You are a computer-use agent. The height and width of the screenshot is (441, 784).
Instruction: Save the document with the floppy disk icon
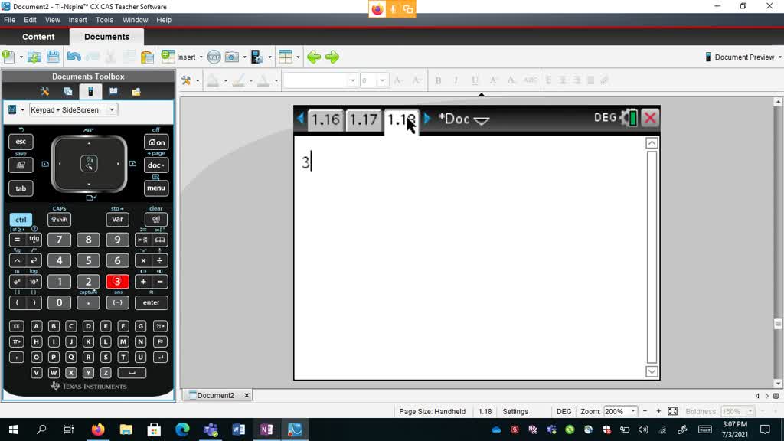point(53,57)
